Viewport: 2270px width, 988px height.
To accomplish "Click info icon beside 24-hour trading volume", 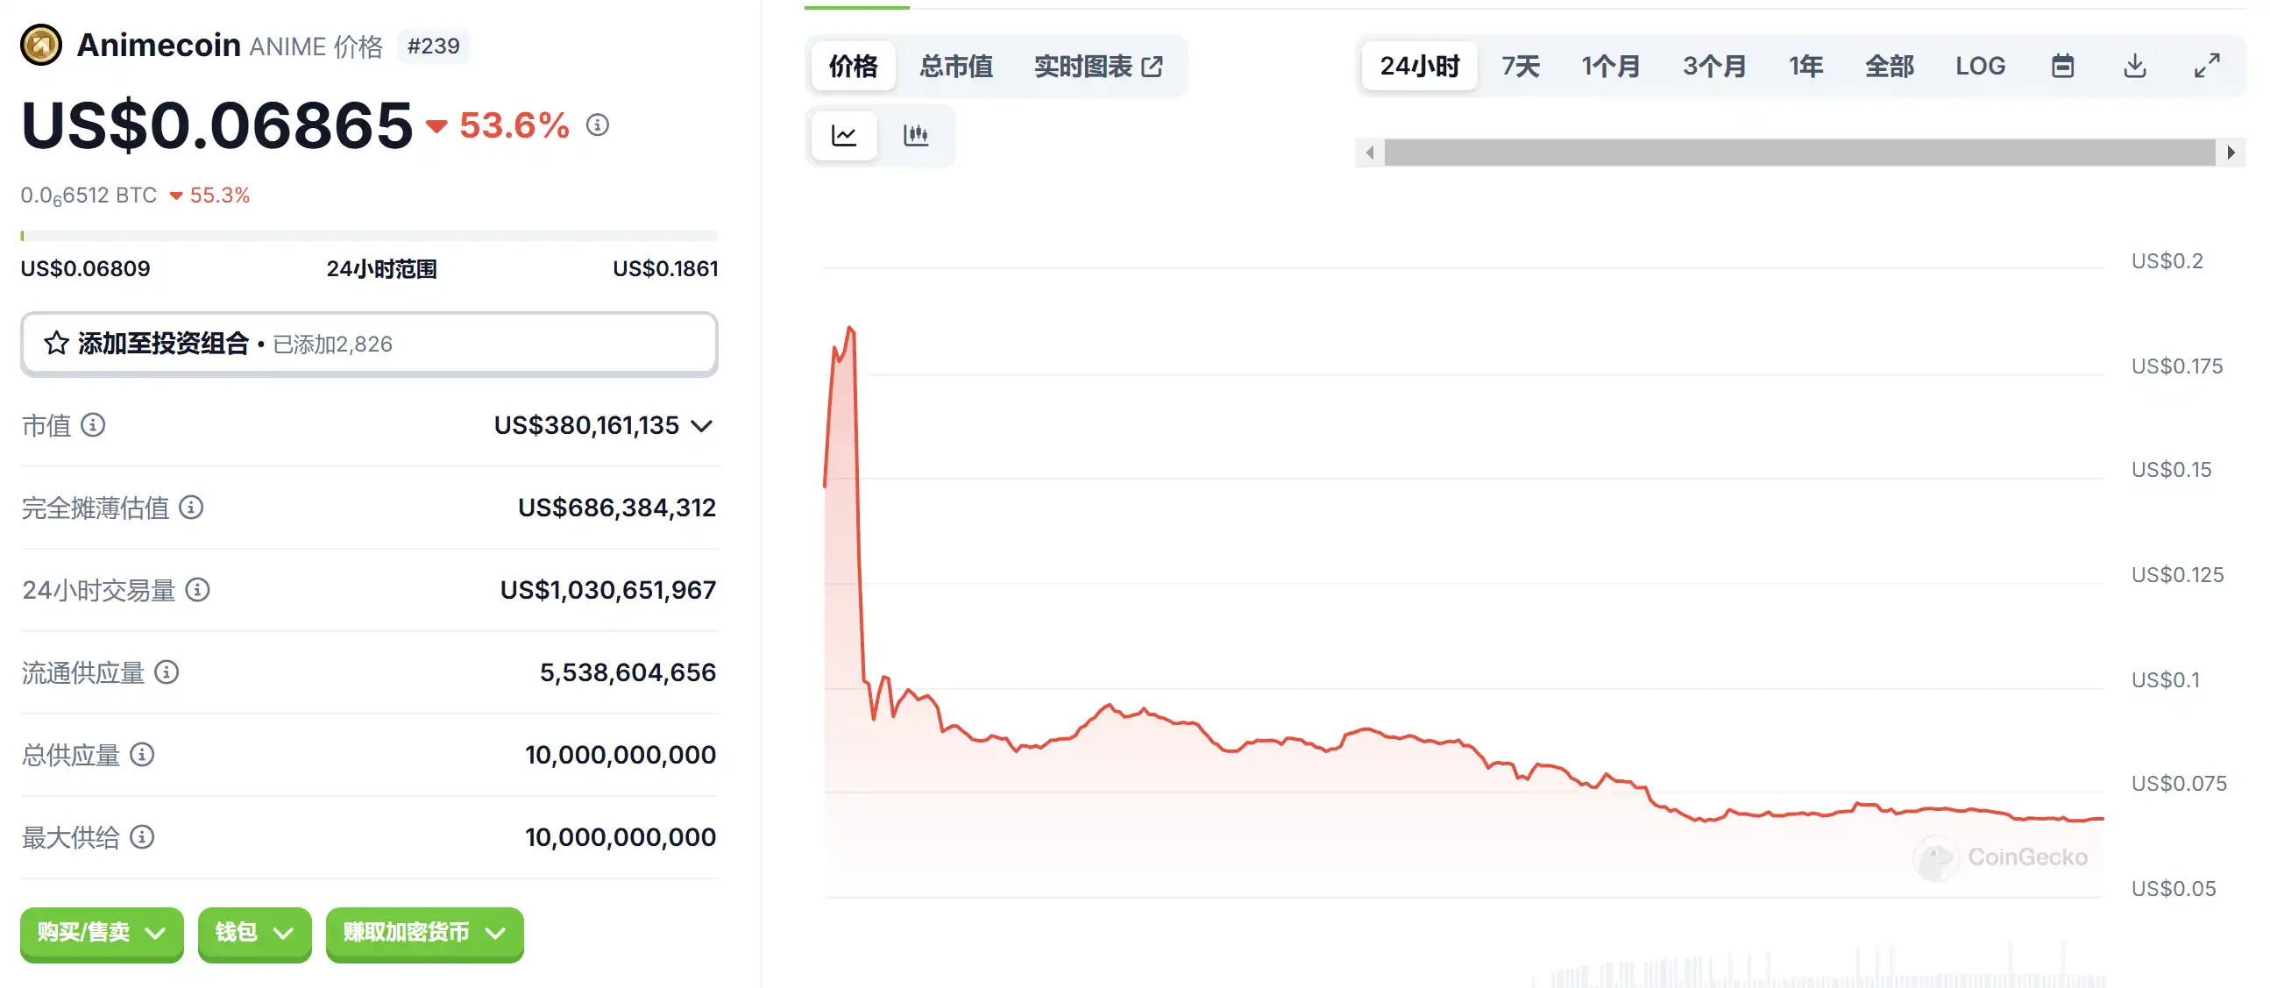I will [x=197, y=590].
